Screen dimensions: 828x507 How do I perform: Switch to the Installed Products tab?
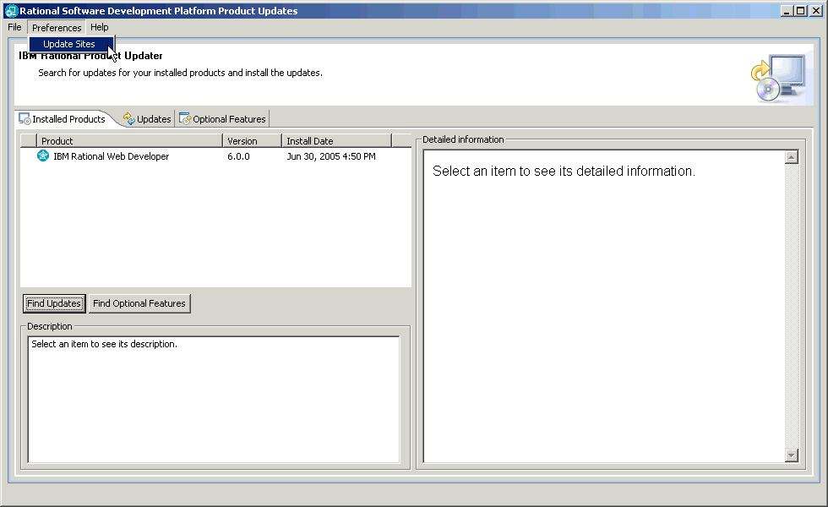click(63, 119)
